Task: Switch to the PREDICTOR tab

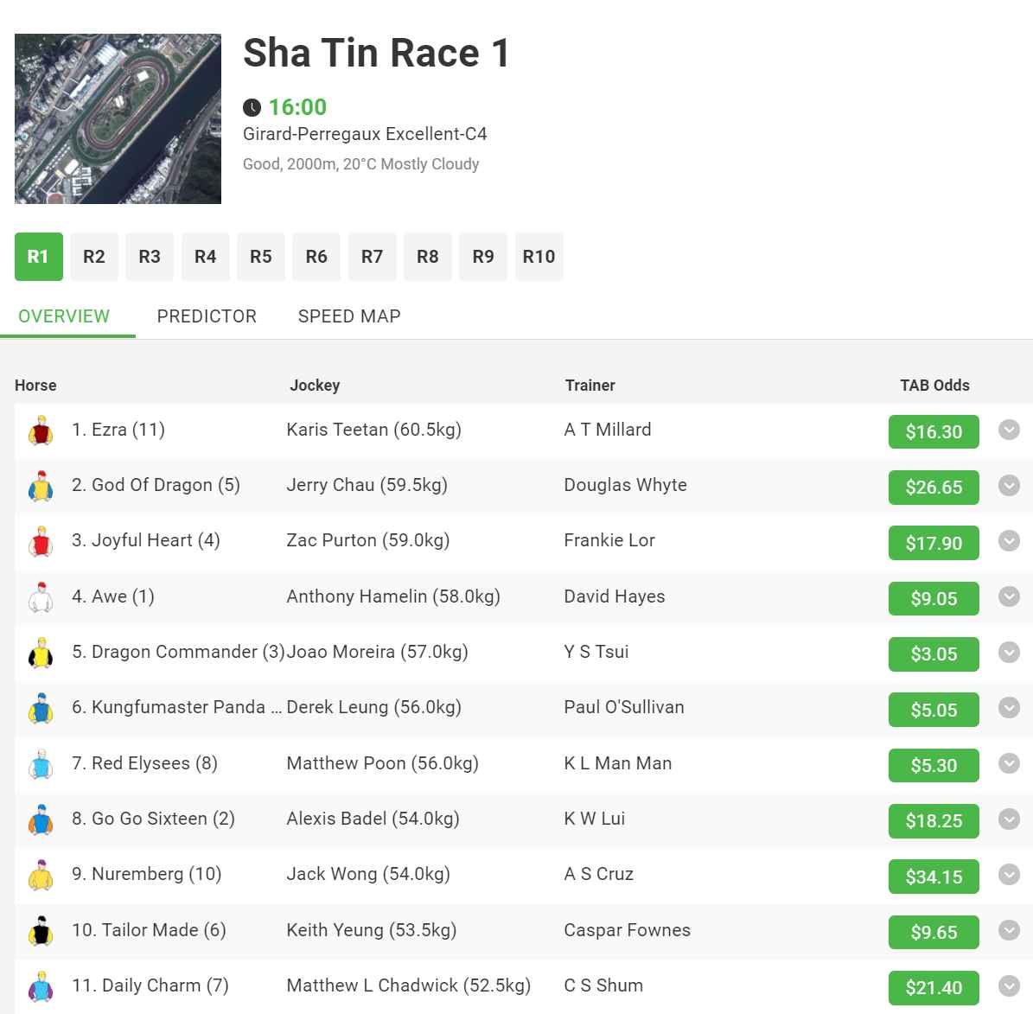Action: [x=207, y=316]
